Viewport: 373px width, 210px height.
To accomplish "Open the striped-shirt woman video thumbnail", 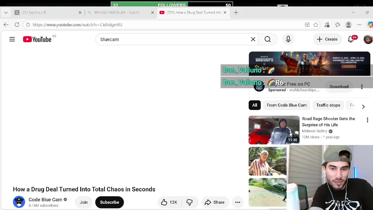I will (268, 161).
